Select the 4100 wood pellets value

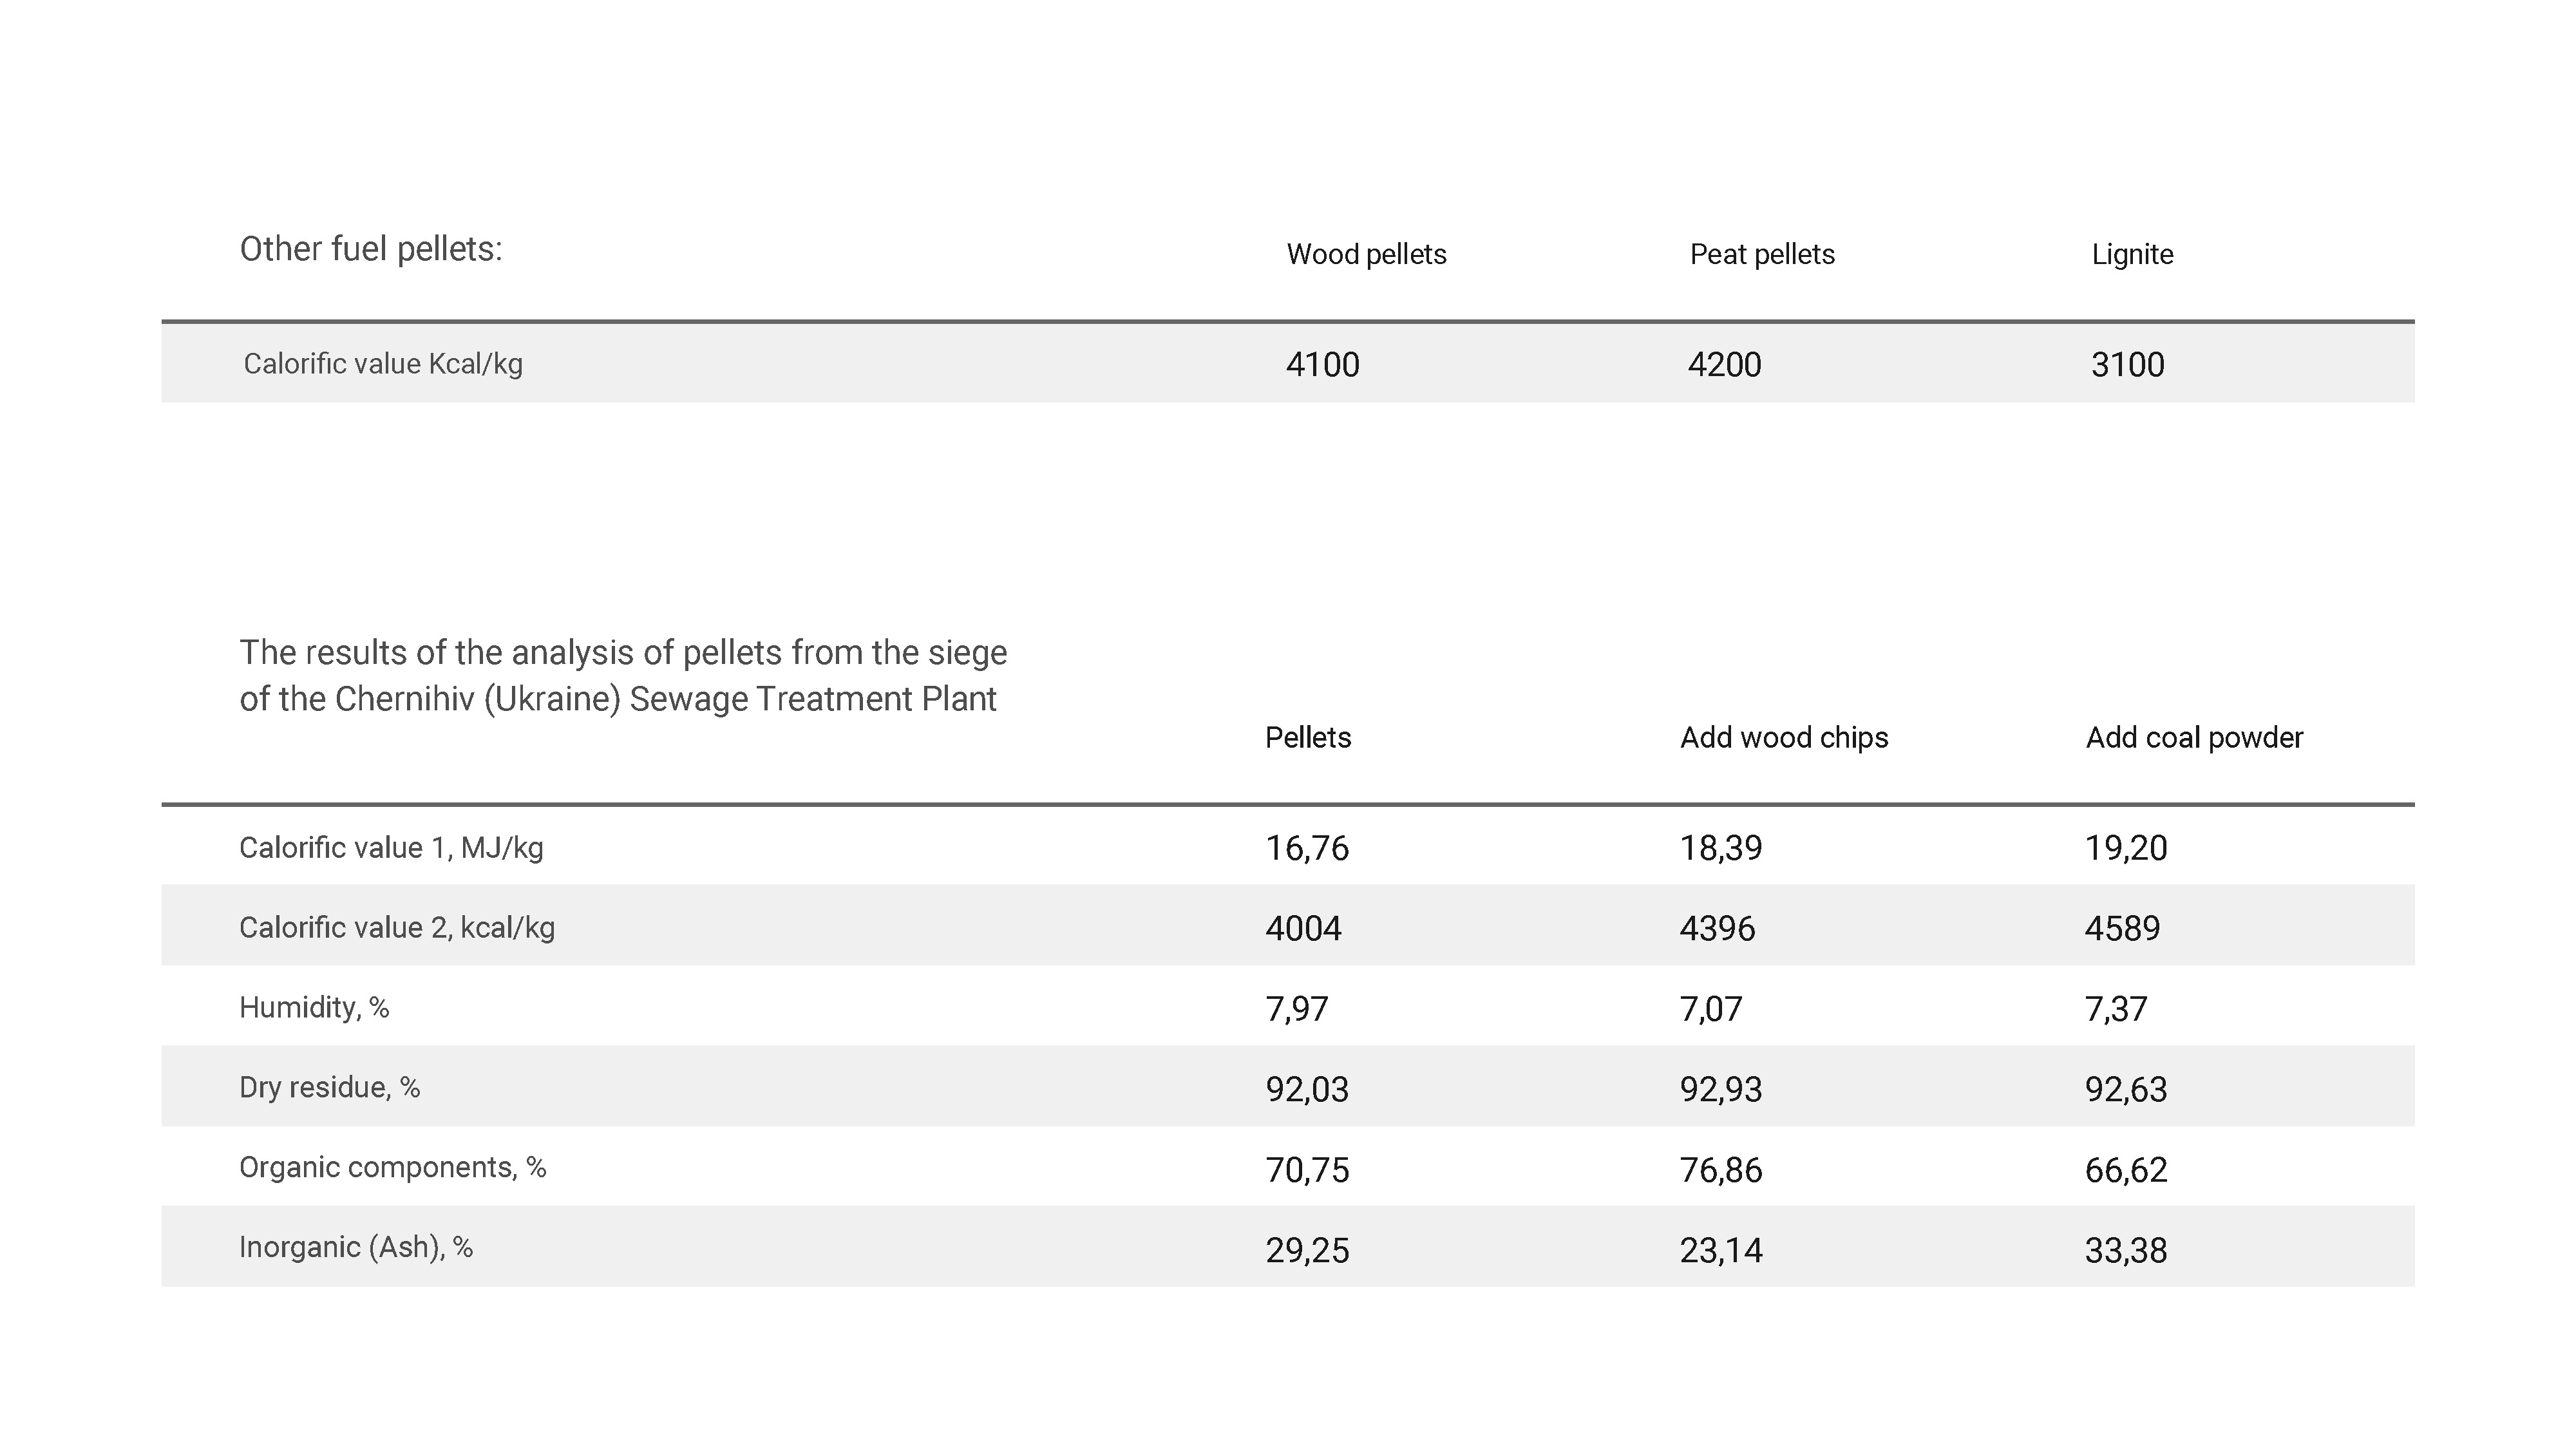point(1322,364)
